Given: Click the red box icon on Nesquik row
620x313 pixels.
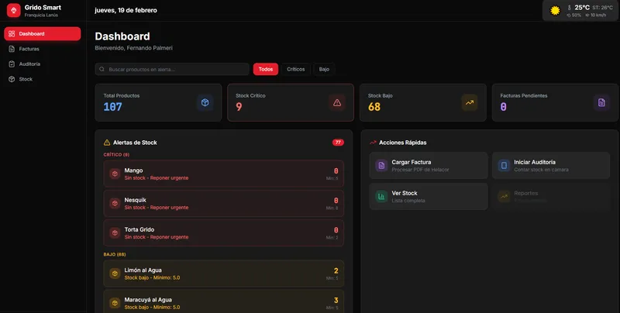Looking at the screenshot, I should (115, 203).
